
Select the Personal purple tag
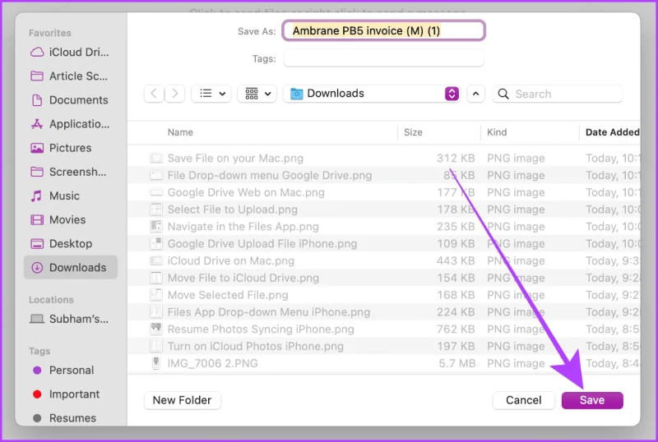point(70,370)
